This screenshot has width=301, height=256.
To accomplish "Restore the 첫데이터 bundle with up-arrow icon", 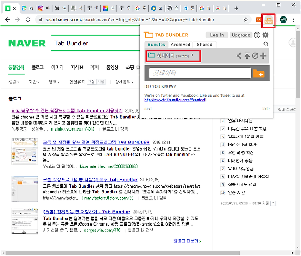I will pos(247,56).
